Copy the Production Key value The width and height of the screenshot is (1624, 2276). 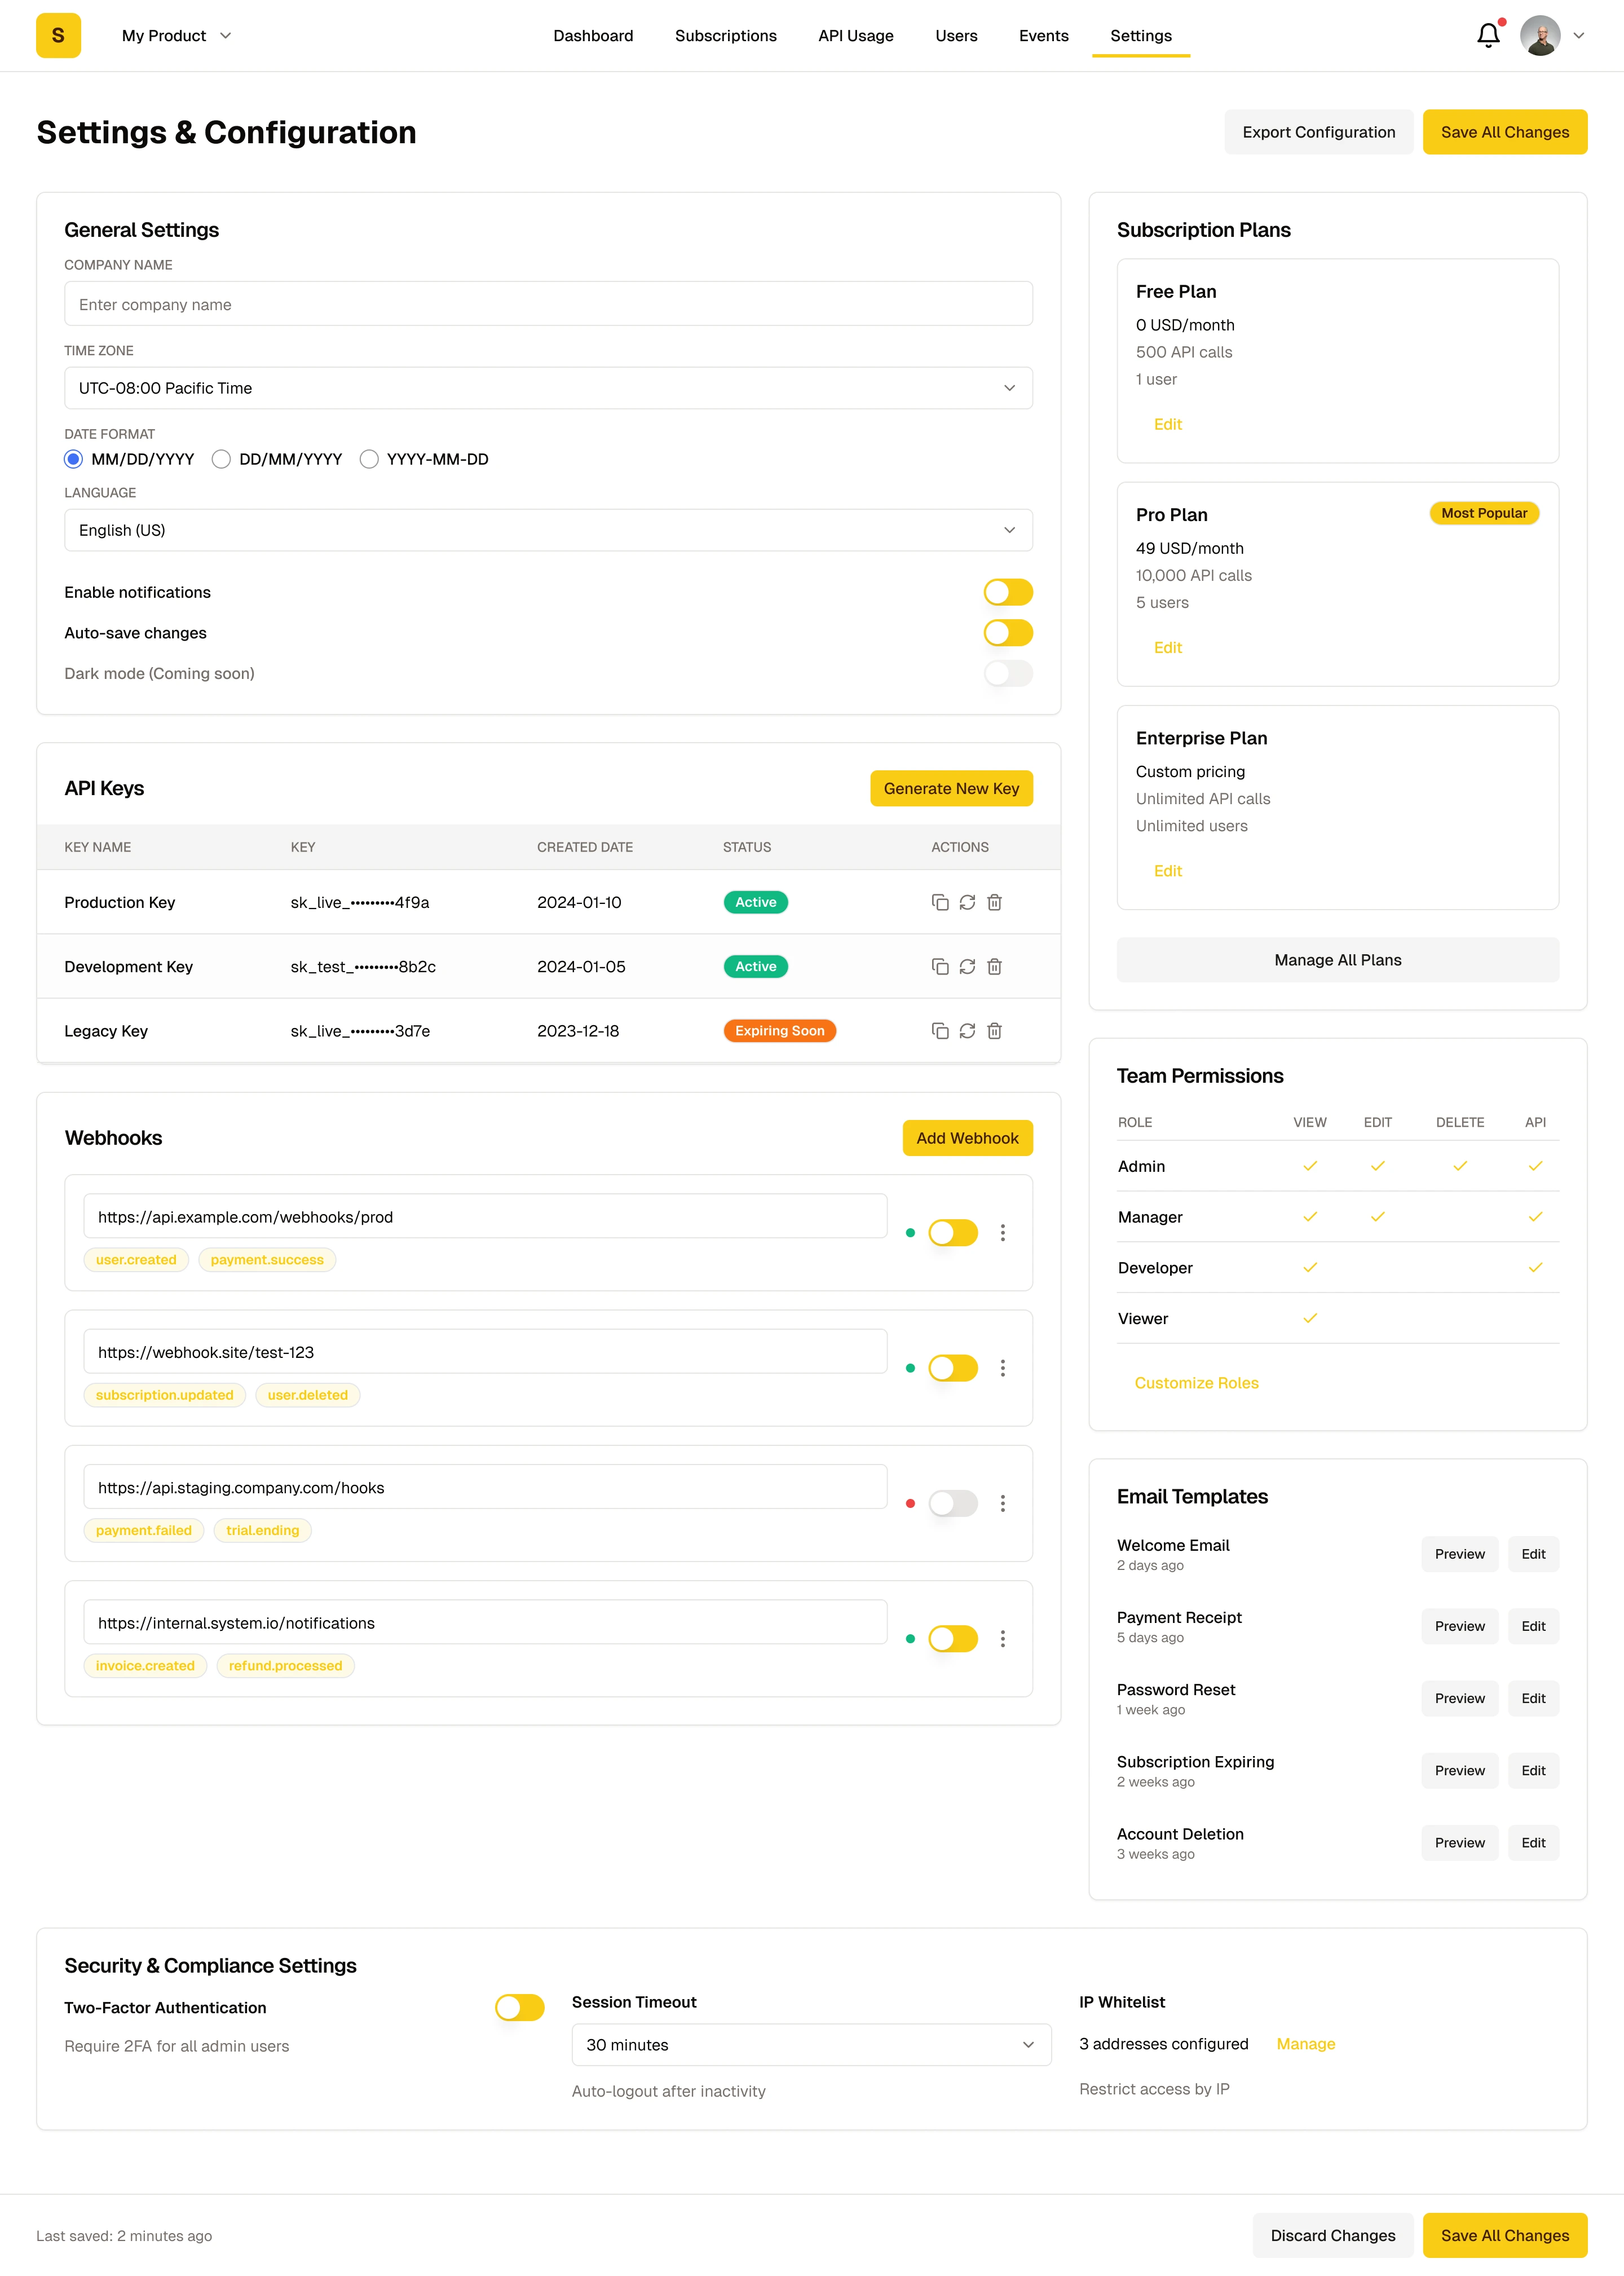coord(939,902)
